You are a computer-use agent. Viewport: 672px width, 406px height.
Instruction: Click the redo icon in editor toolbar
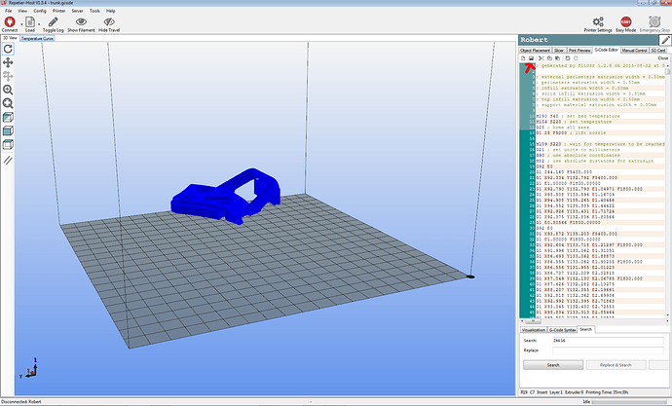(x=576, y=58)
